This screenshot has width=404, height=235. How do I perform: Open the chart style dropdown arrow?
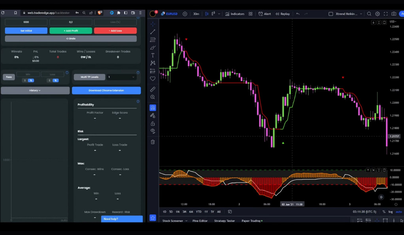(x=219, y=14)
